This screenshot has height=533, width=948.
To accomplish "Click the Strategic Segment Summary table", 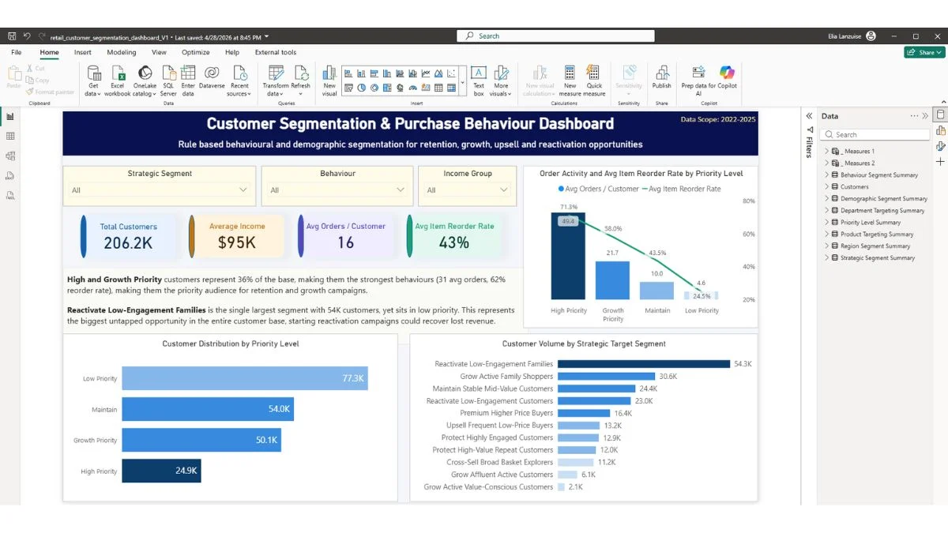I will (x=878, y=257).
